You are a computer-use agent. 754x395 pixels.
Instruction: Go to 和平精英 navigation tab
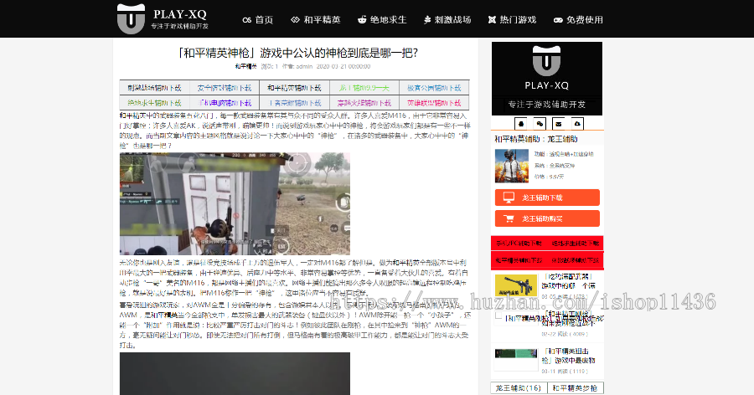316,19
